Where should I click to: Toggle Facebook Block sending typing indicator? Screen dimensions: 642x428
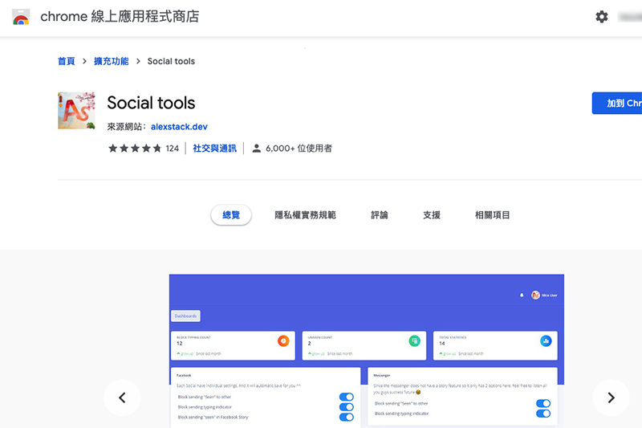[x=346, y=407]
